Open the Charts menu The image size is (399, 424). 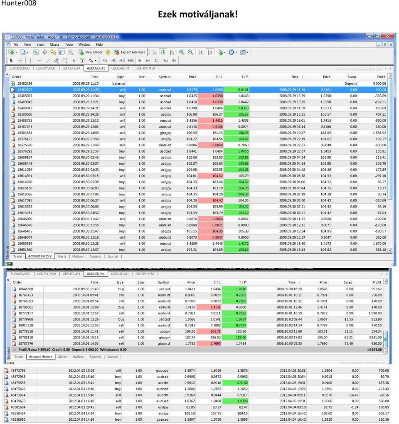coord(54,44)
